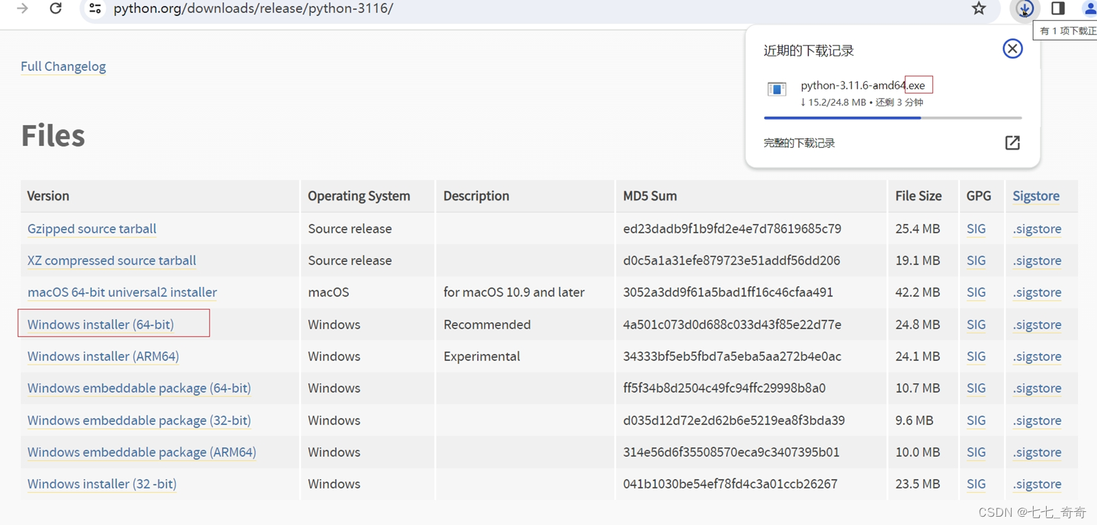Click 'for macOS 10.9 and later' text
Viewport: 1097px width, 525px height.
pyautogui.click(x=514, y=292)
